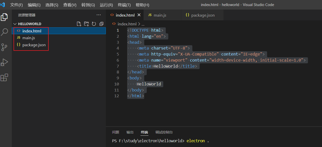Switch to the package.json editor tab
322x147 pixels.
(x=202, y=15)
